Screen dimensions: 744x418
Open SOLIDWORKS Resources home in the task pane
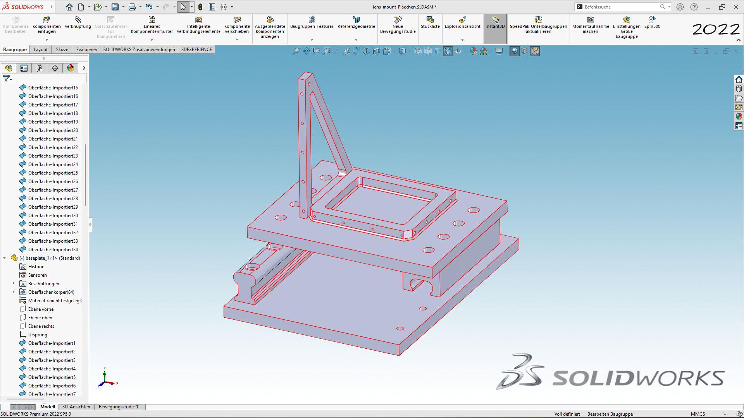(739, 79)
